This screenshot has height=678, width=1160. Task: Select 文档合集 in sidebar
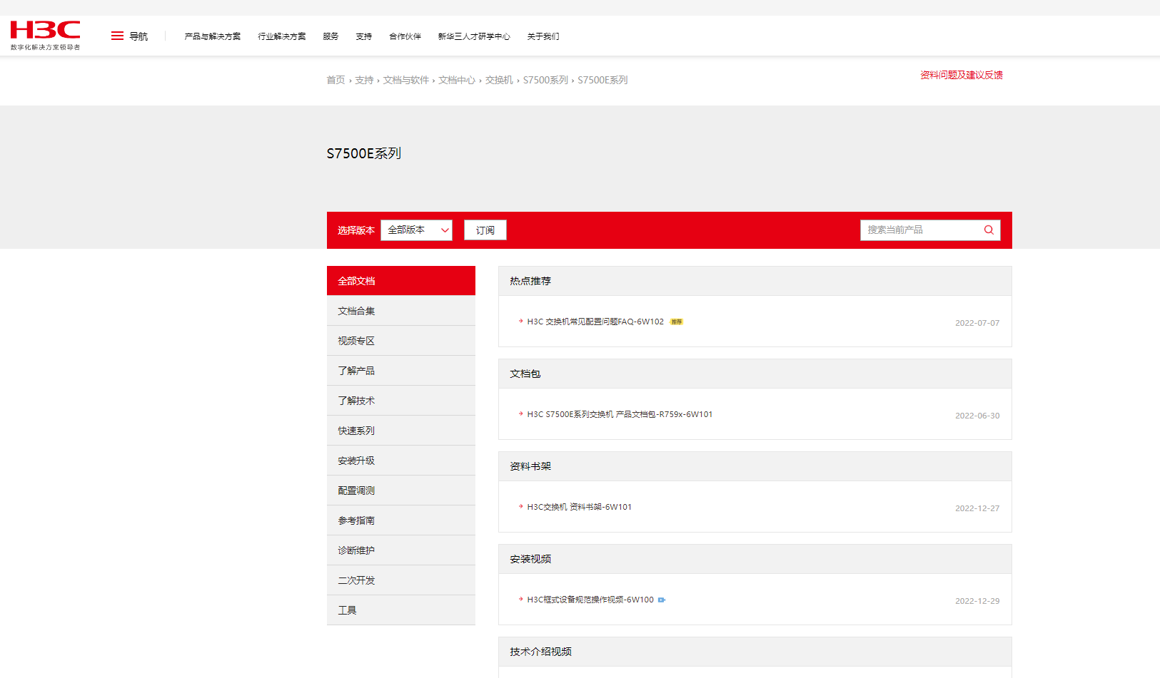pyautogui.click(x=401, y=311)
